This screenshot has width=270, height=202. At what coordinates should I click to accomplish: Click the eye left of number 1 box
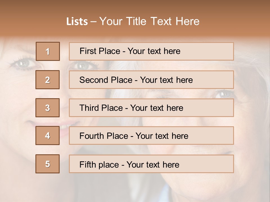[x=23, y=63]
